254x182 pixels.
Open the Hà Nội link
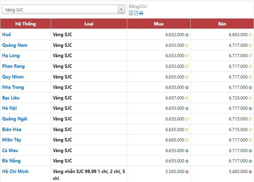[9, 108]
